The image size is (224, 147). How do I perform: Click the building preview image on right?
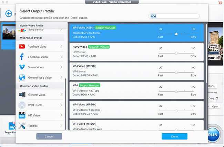click(215, 43)
